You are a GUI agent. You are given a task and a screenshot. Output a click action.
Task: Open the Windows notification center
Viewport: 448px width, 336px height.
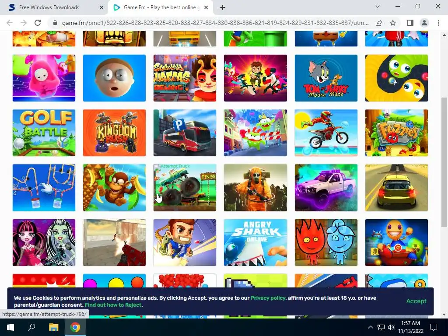click(434, 327)
